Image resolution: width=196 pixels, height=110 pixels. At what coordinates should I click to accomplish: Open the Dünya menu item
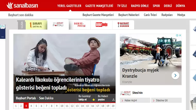(x=180, y=6)
